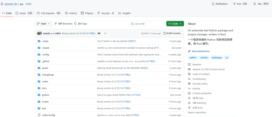272x117 pixels.
Task: Open the Contributing sidebar link
Action: coord(197,79)
